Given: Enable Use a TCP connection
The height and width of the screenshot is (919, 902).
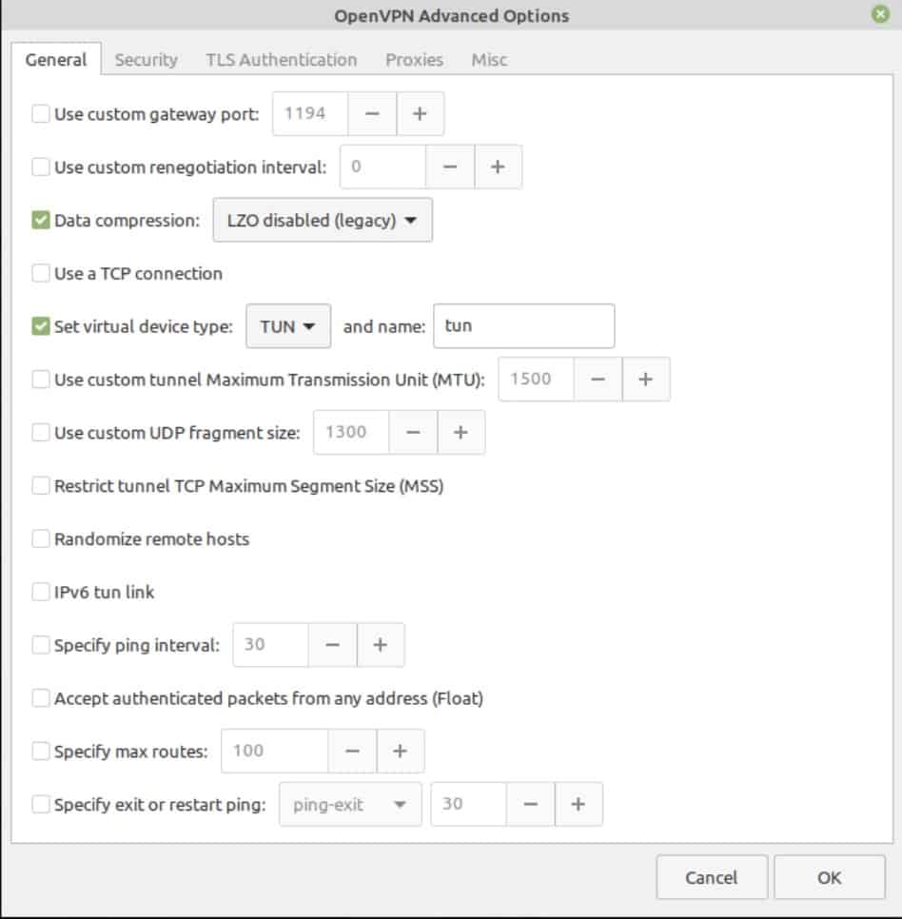Looking at the screenshot, I should tap(41, 273).
